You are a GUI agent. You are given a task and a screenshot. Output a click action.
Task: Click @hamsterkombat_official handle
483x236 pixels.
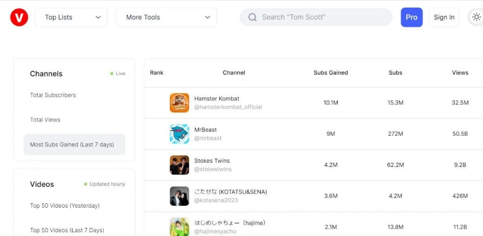[x=228, y=107]
